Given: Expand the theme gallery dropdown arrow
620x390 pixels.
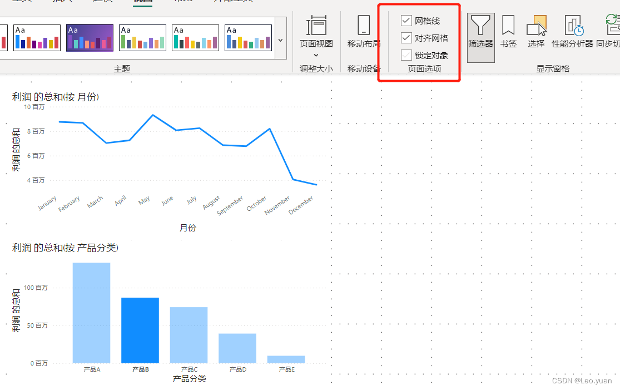Looking at the screenshot, I should [280, 40].
